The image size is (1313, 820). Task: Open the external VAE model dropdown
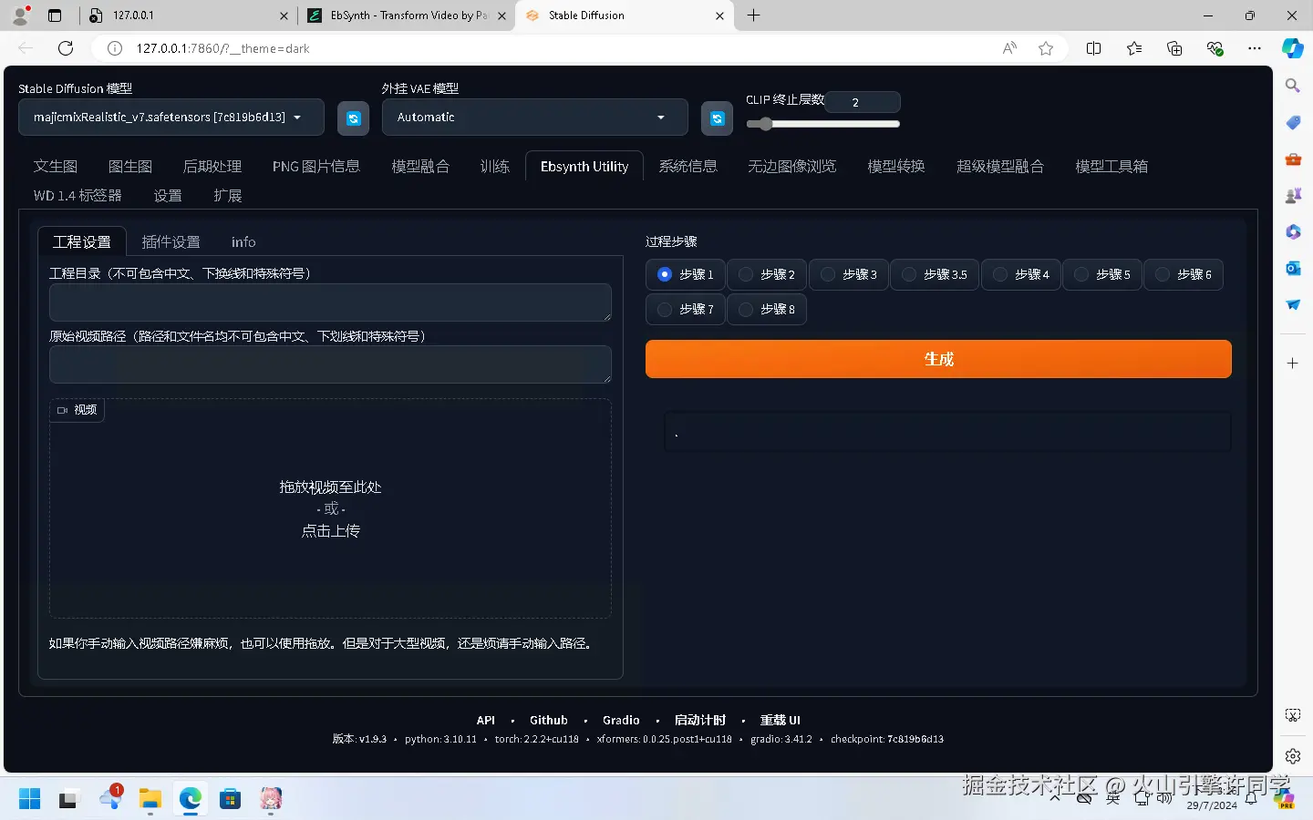(x=535, y=118)
